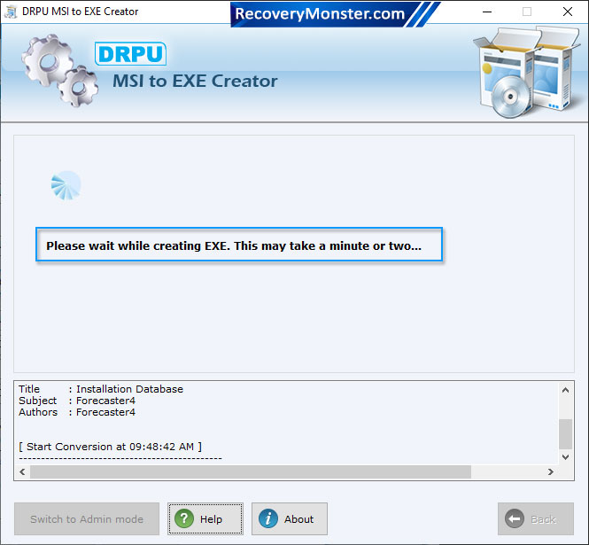
Task: Click the 'Installation Database' title line
Action: [x=101, y=389]
